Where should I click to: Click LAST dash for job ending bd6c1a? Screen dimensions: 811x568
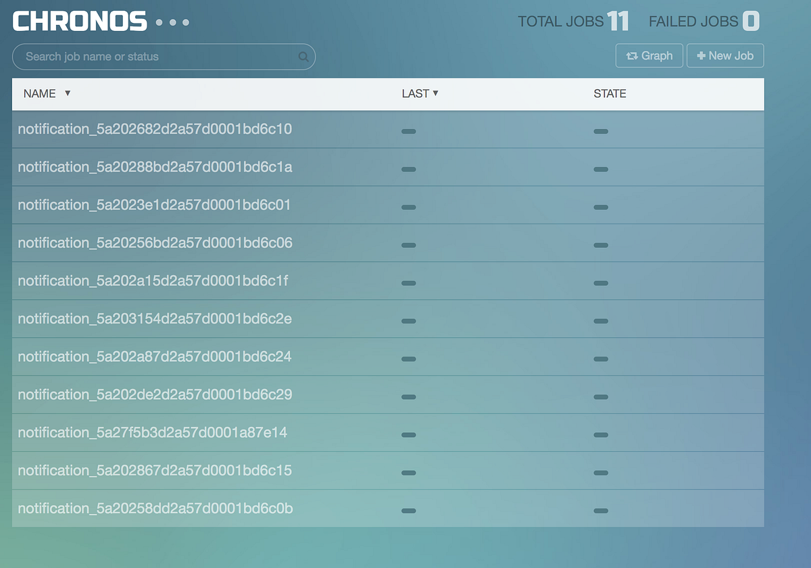point(408,169)
